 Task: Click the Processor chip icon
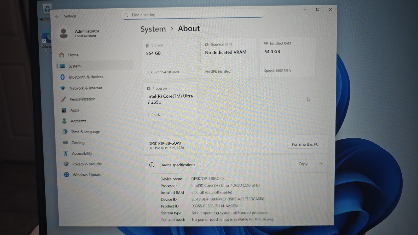pyautogui.click(x=149, y=89)
